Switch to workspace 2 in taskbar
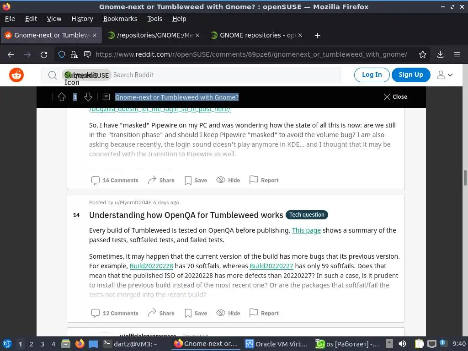The height and width of the screenshot is (351, 468). tap(32, 344)
